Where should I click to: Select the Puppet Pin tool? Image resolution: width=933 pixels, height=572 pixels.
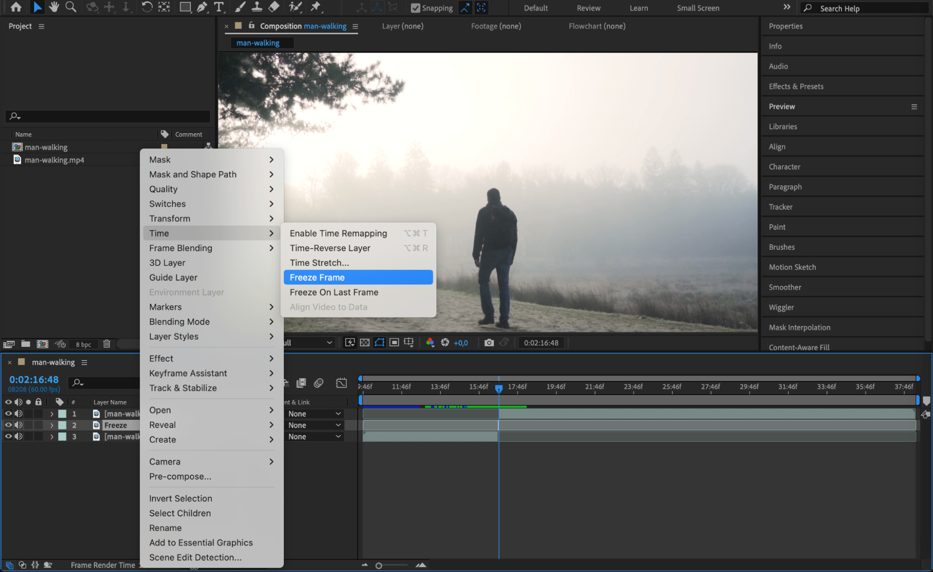pyautogui.click(x=316, y=7)
